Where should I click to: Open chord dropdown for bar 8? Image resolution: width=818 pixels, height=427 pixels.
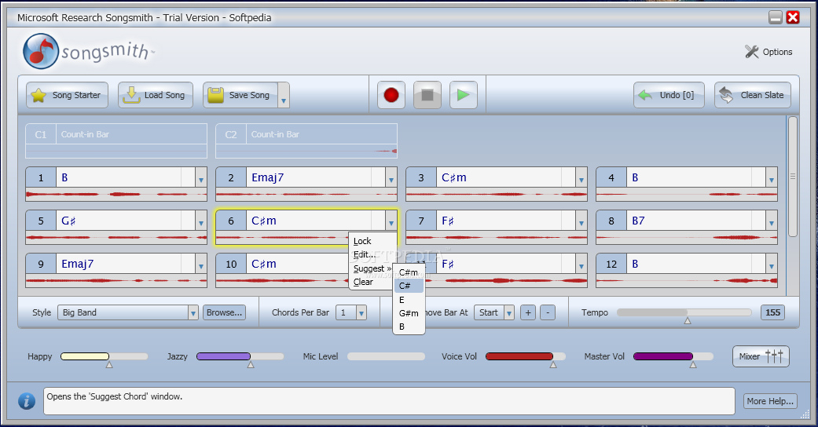click(772, 221)
